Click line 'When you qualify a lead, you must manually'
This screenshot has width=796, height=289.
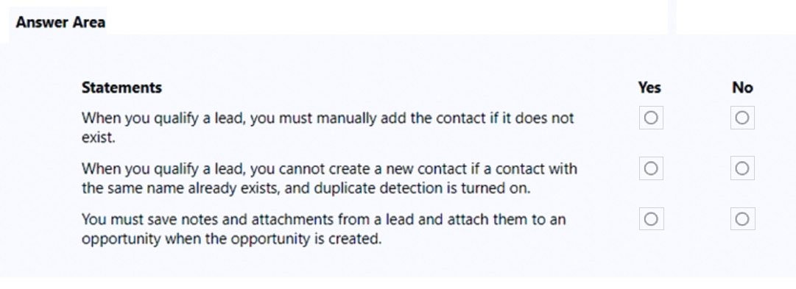point(230,118)
